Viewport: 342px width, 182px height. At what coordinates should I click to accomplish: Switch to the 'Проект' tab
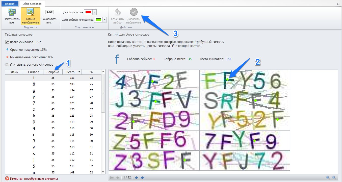10,4
